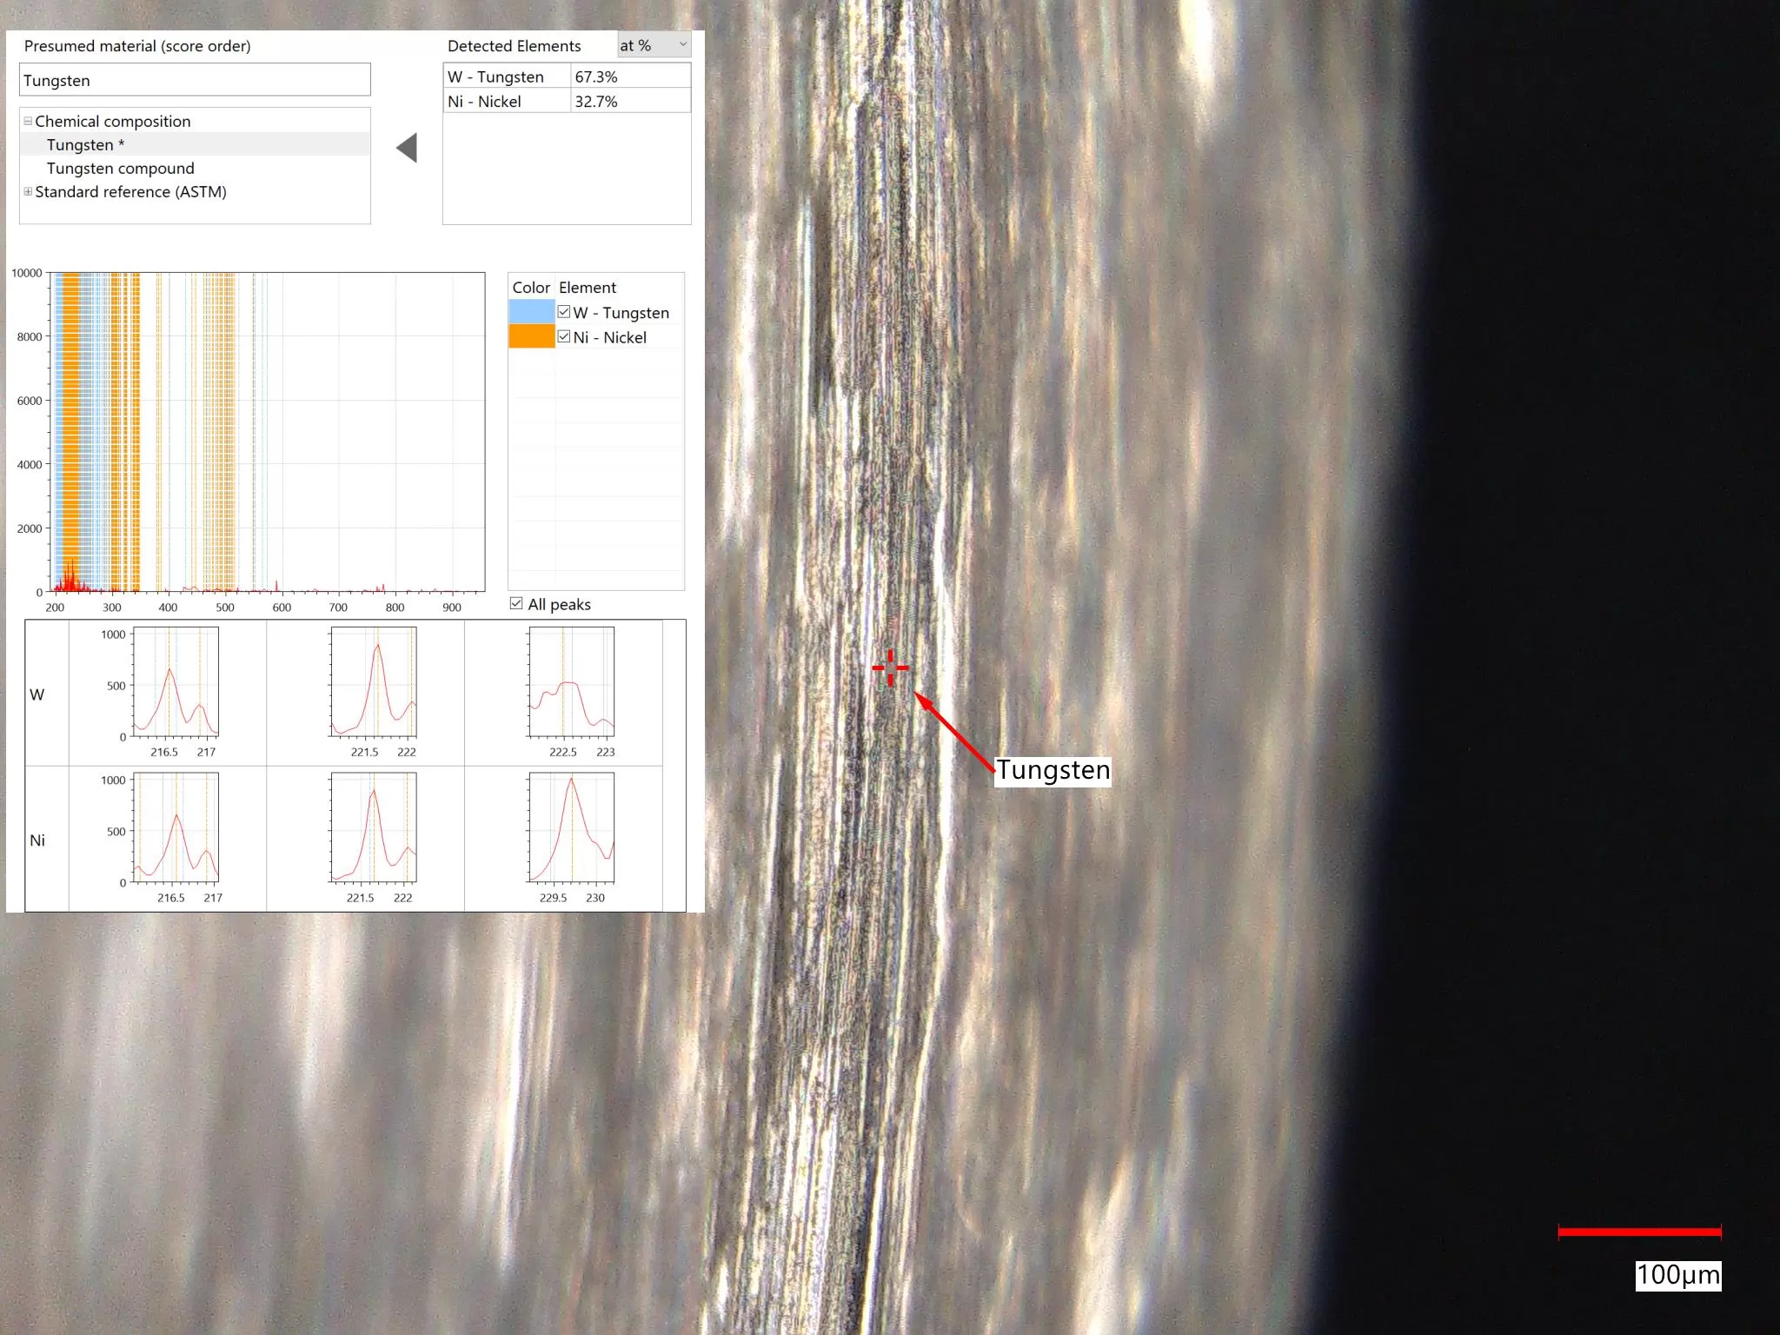Select the 'Tungsten *' tree item

[x=195, y=144]
